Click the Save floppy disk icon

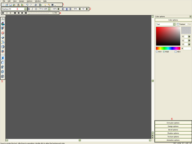(x=10, y=5)
